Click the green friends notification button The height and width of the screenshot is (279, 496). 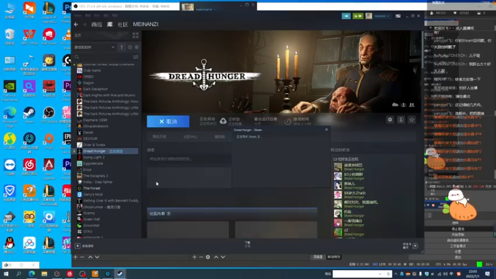[358, 16]
